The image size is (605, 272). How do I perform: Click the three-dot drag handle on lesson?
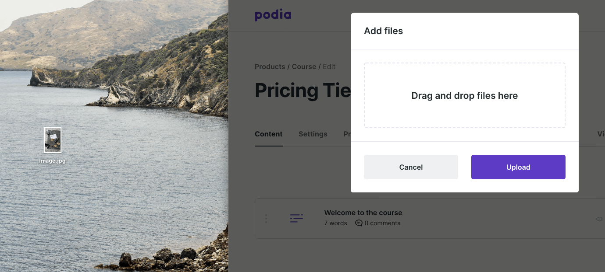pos(266,219)
